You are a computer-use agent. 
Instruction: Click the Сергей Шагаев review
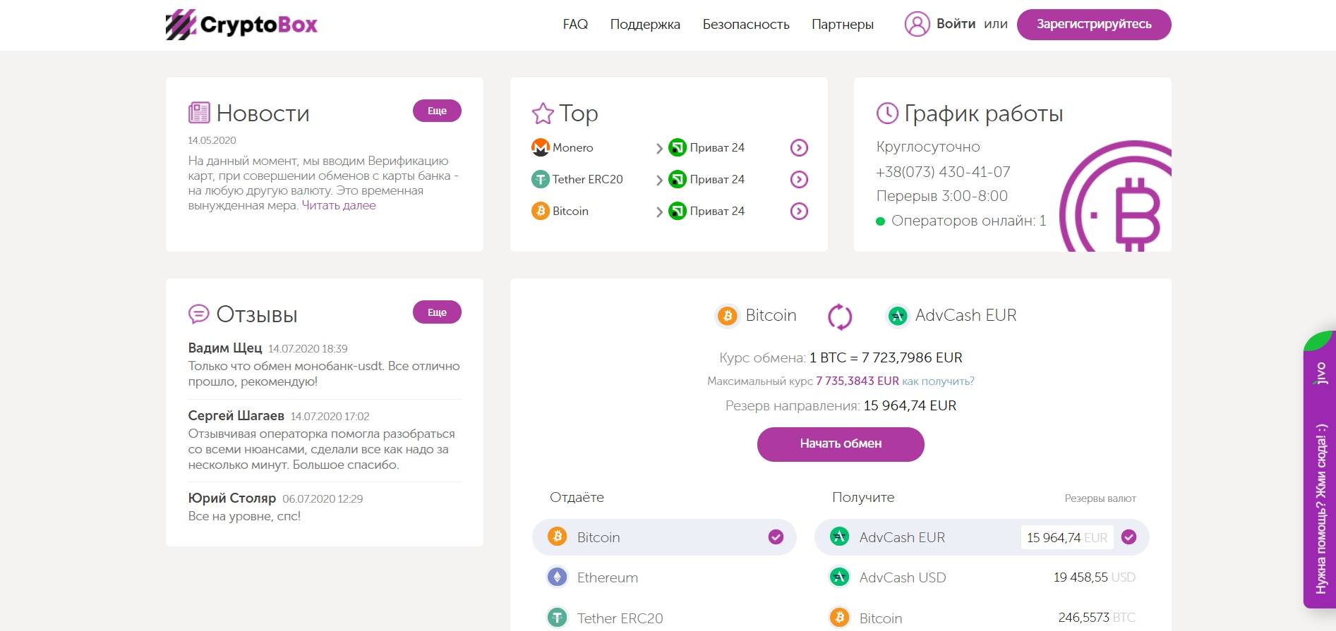click(x=324, y=440)
